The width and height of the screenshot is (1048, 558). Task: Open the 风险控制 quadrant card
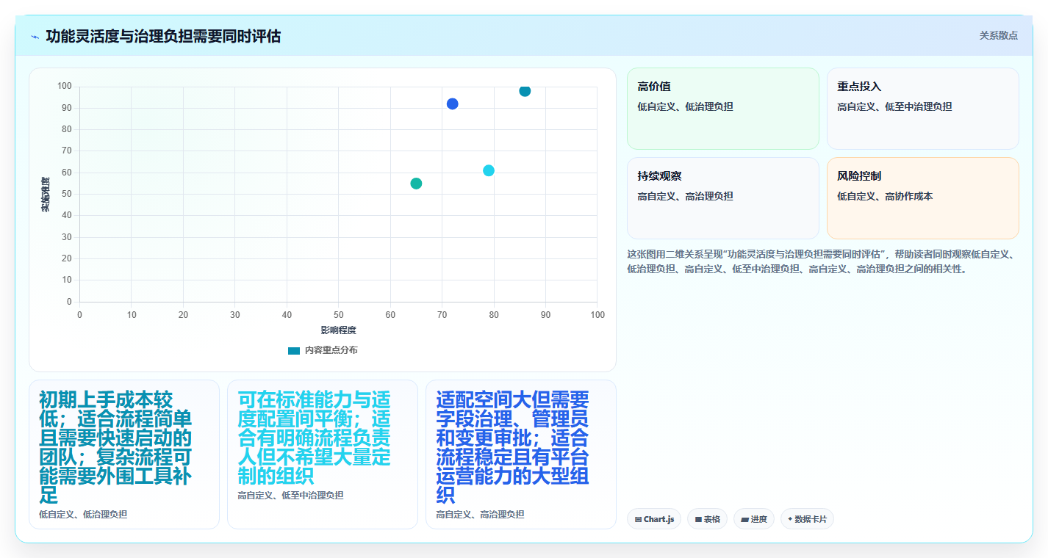[x=923, y=198]
